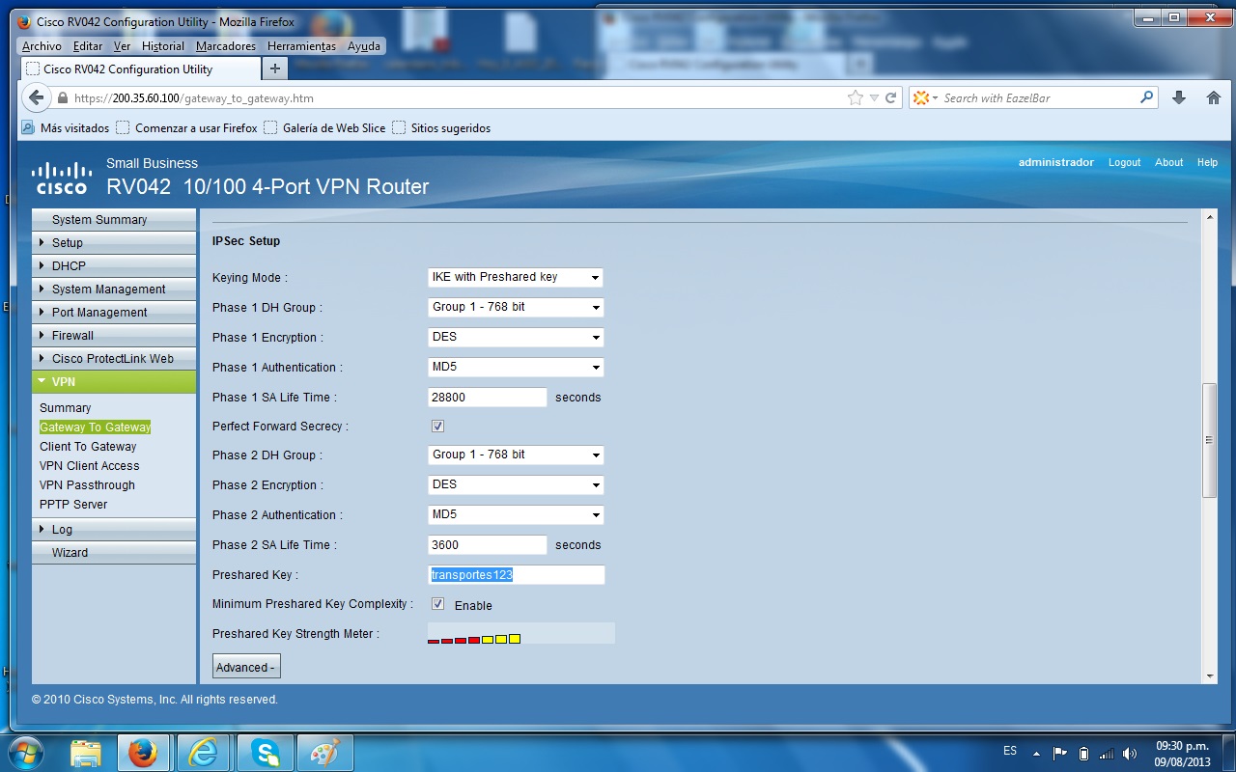The width and height of the screenshot is (1236, 772).
Task: Expand the System Management section
Action: click(x=114, y=289)
